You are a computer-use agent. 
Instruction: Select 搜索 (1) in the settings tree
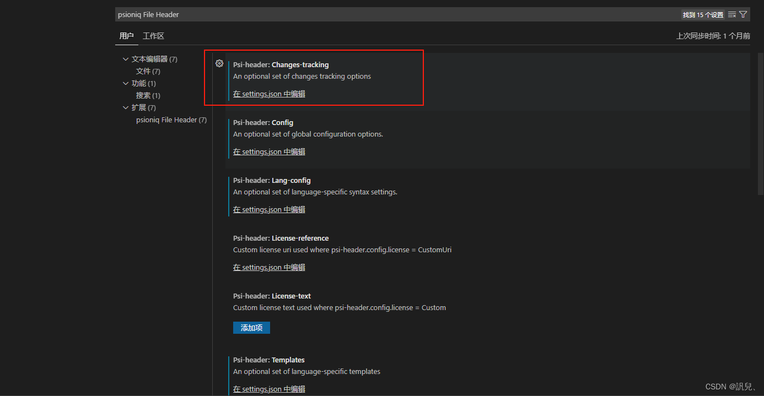[148, 95]
